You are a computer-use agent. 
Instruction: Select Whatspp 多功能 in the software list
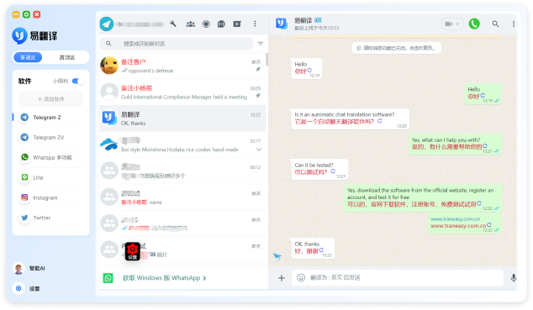click(51, 158)
